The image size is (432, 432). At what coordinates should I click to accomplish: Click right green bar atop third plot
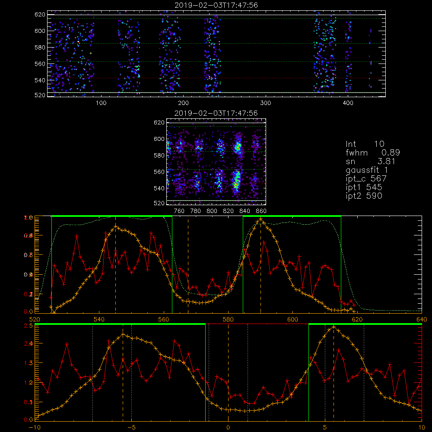point(292,216)
